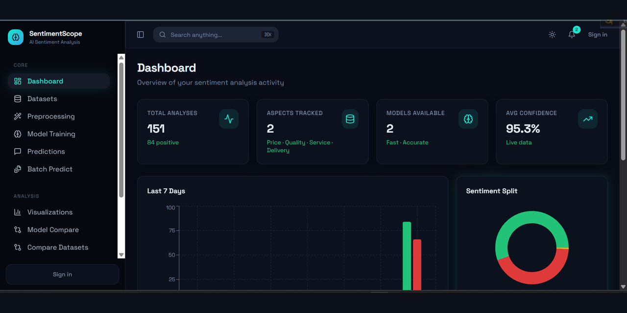Toggle the sidebar panel icon

click(141, 35)
